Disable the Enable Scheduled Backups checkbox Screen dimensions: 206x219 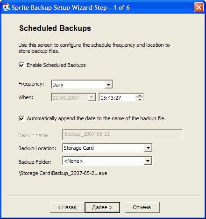click(21, 65)
